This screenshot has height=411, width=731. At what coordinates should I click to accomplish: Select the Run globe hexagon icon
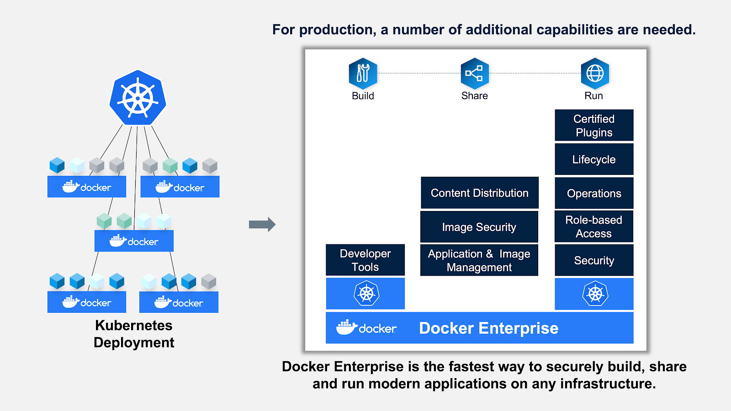(x=594, y=73)
